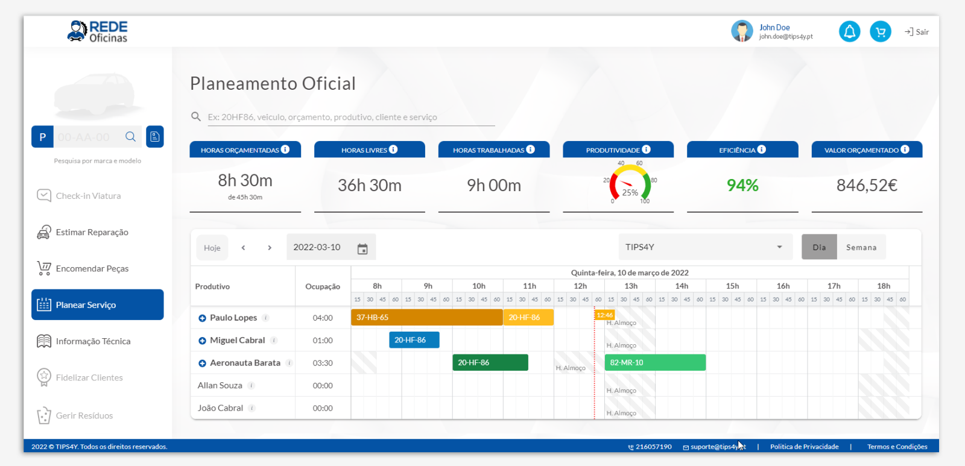This screenshot has height=466, width=965.
Task: Expand Miguel Cabral row
Action: click(202, 341)
